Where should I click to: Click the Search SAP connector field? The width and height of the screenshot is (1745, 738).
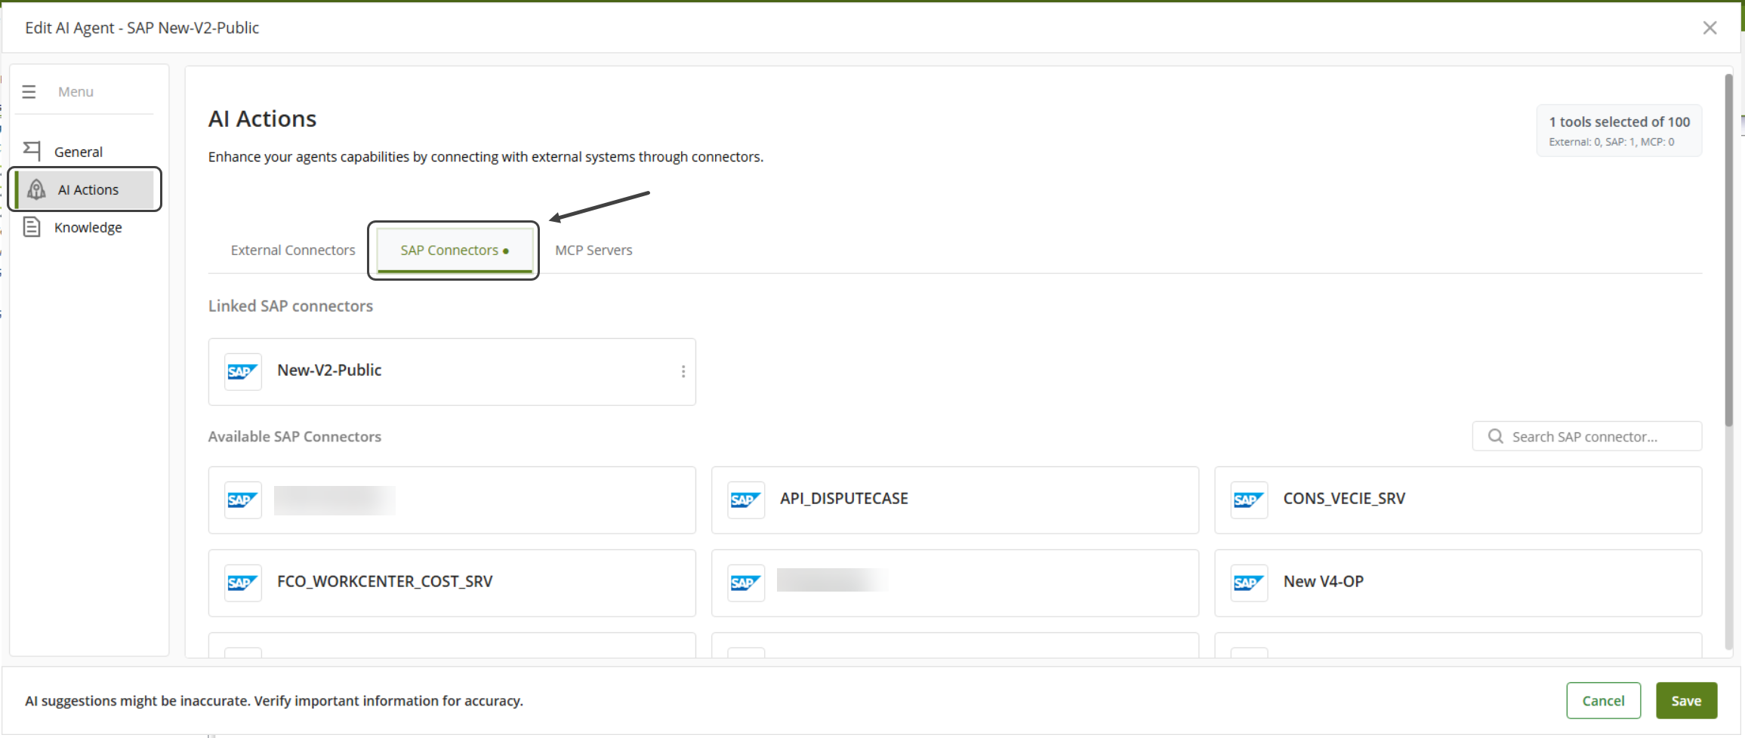[1593, 437]
